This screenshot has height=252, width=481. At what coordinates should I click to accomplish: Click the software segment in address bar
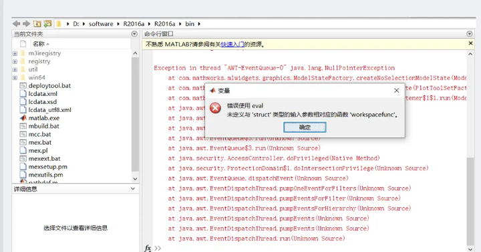101,24
